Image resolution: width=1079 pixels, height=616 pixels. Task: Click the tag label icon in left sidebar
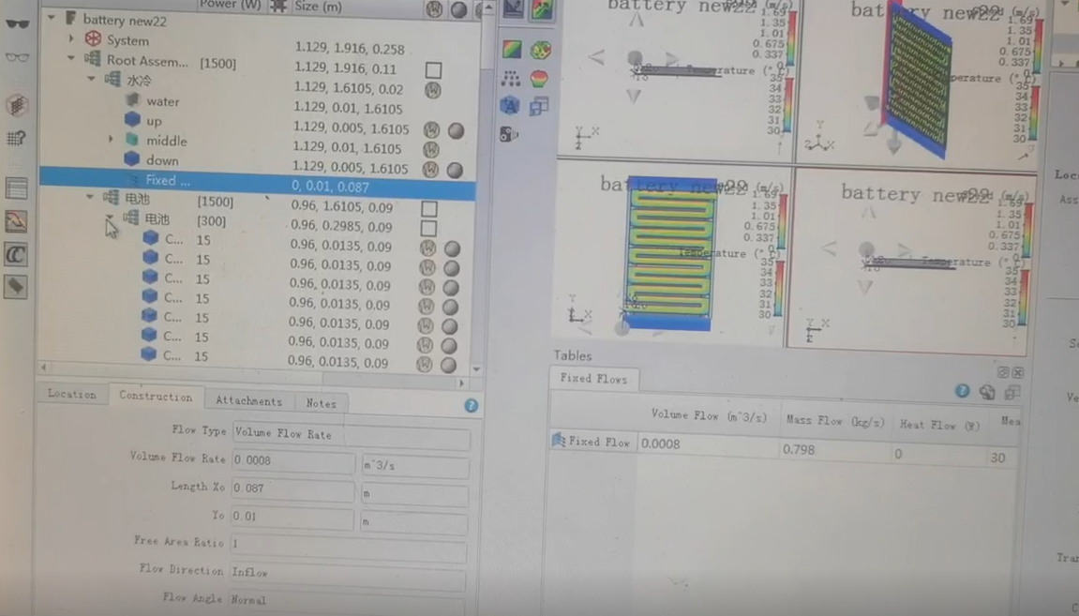point(16,286)
